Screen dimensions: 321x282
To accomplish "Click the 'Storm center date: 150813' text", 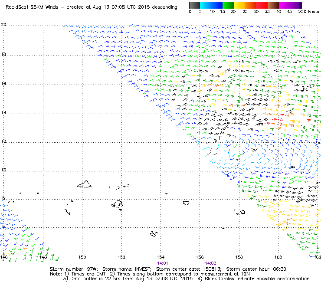I will click(x=189, y=269).
